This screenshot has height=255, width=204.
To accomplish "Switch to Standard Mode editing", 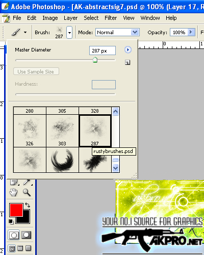I will [14, 235].
